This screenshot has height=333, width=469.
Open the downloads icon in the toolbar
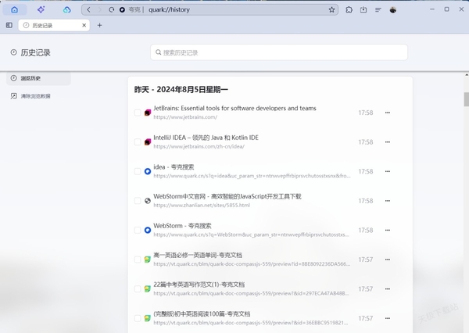click(x=363, y=9)
